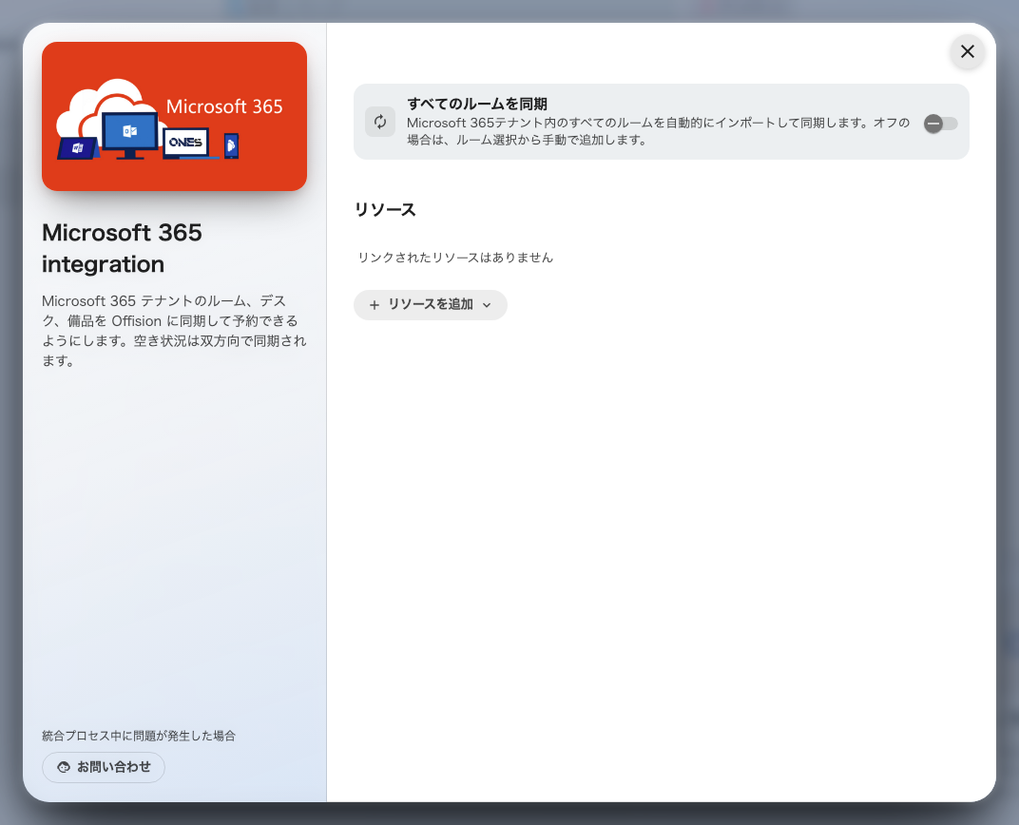The image size is (1019, 825).
Task: Expand the chevron next to リソースを追加
Action: pos(487,305)
